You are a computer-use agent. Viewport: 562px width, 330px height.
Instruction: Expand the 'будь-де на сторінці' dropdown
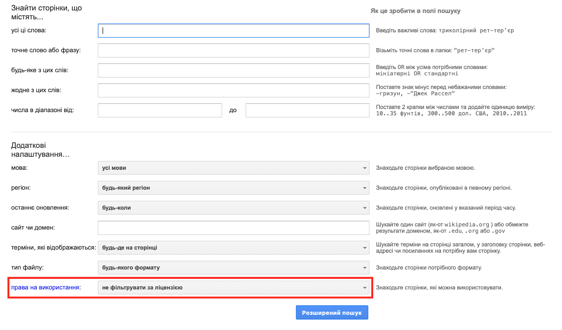point(234,248)
